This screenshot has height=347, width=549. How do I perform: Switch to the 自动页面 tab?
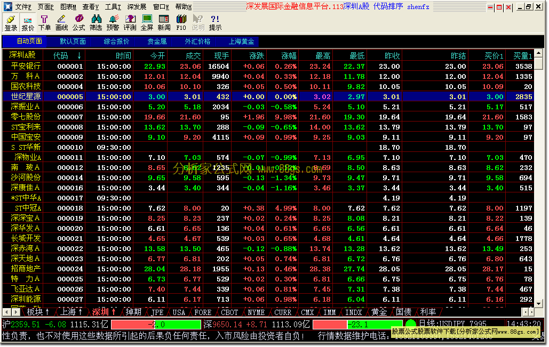click(25, 41)
